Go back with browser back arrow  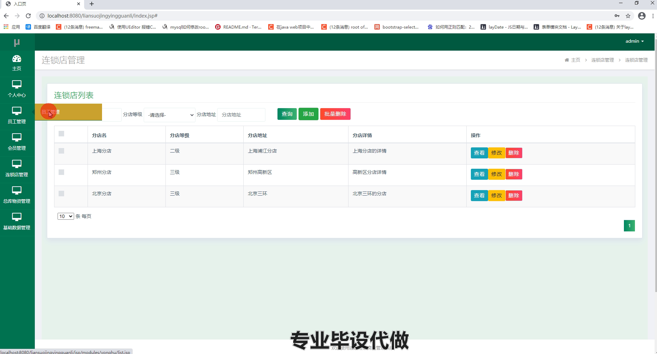click(6, 16)
